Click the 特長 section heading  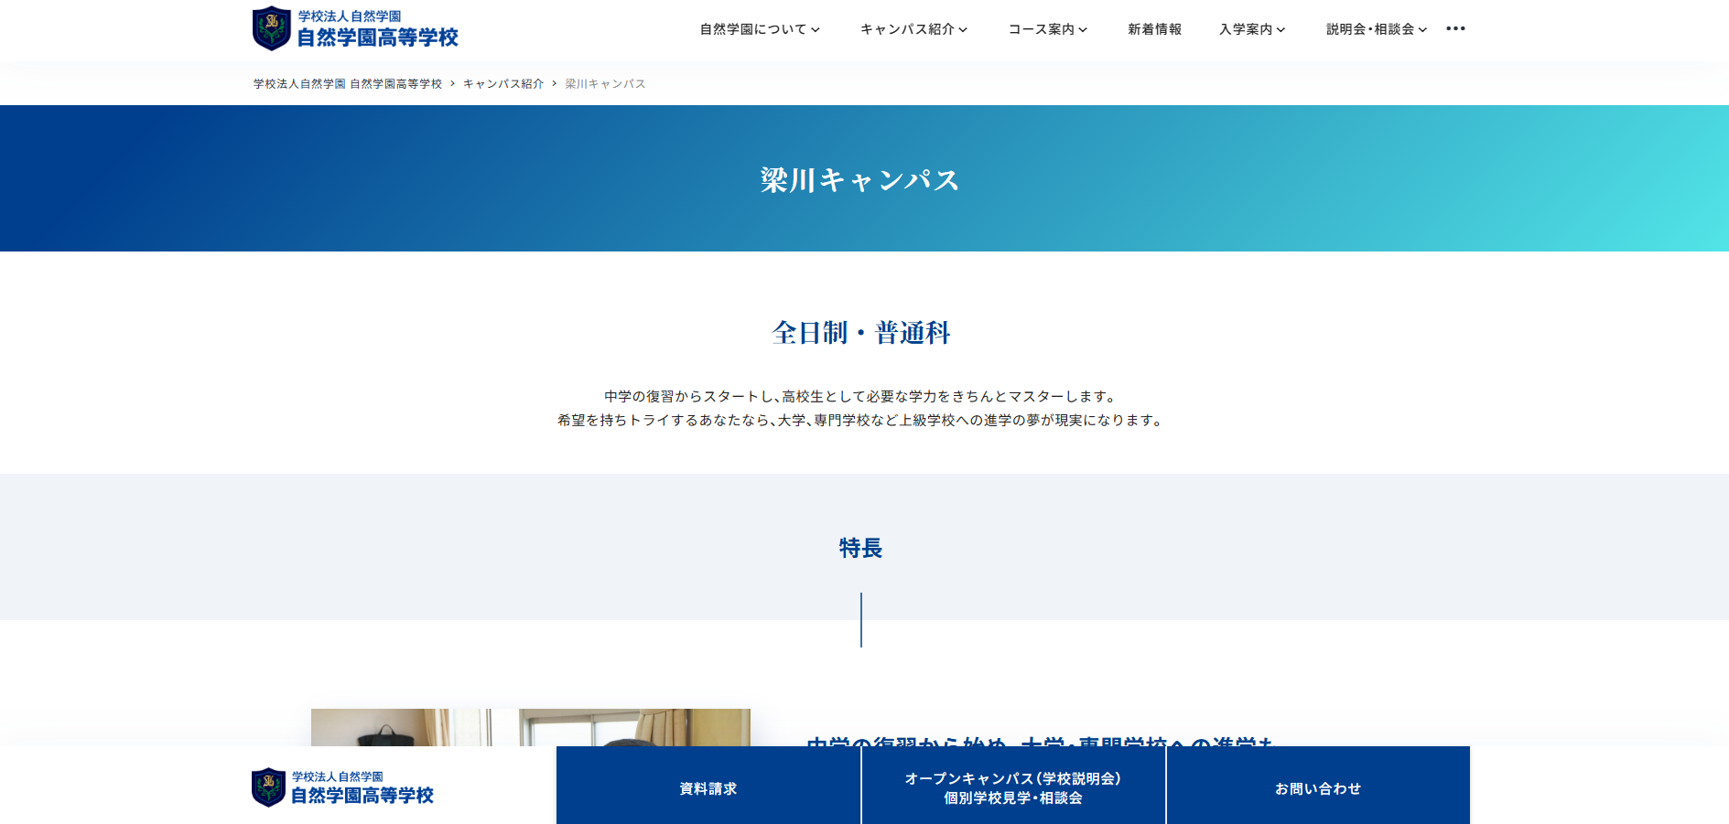pyautogui.click(x=860, y=548)
